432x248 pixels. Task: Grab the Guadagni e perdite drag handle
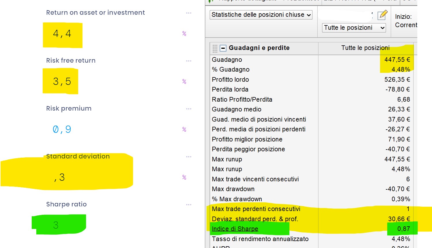[215, 48]
